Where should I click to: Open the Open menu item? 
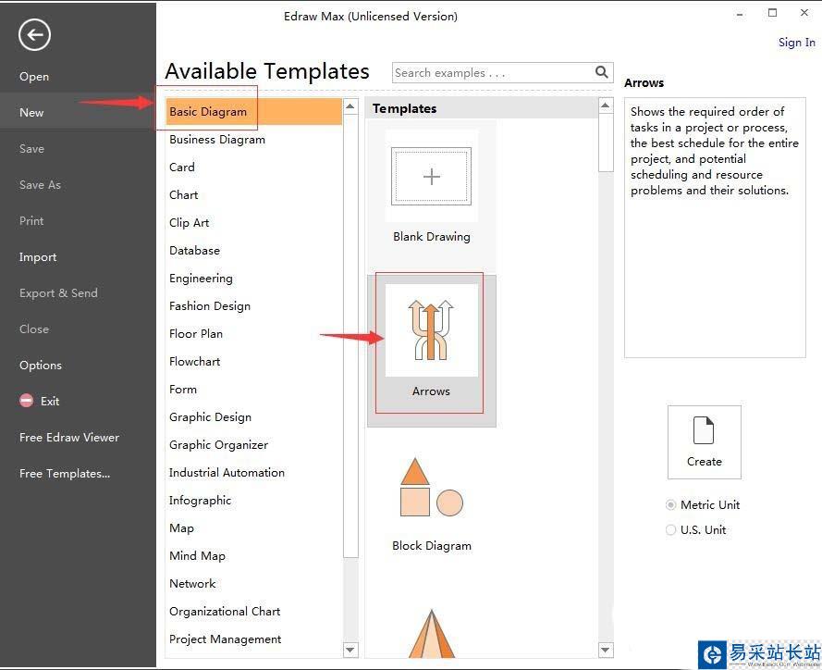[x=34, y=77]
